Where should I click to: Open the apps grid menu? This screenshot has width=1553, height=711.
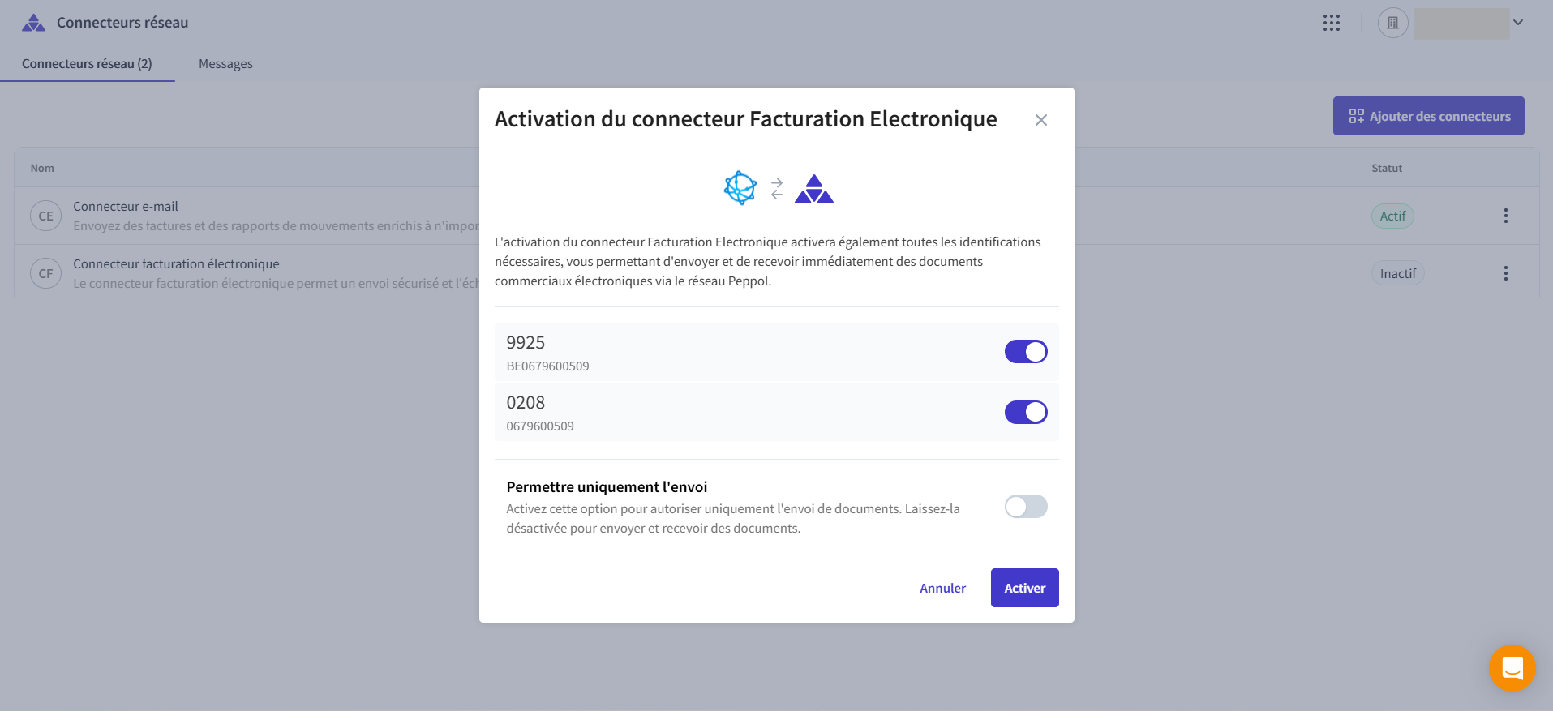click(1332, 23)
